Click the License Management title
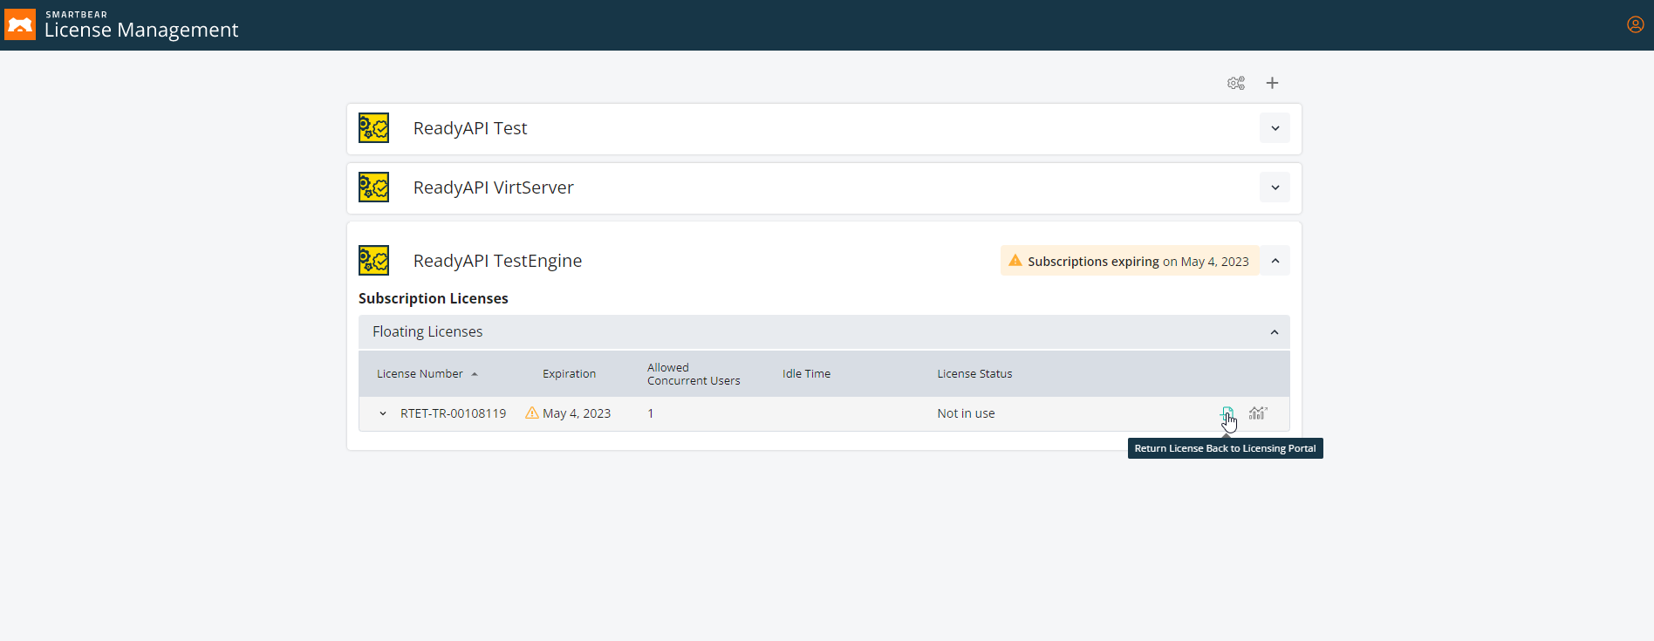This screenshot has width=1654, height=641. click(141, 30)
